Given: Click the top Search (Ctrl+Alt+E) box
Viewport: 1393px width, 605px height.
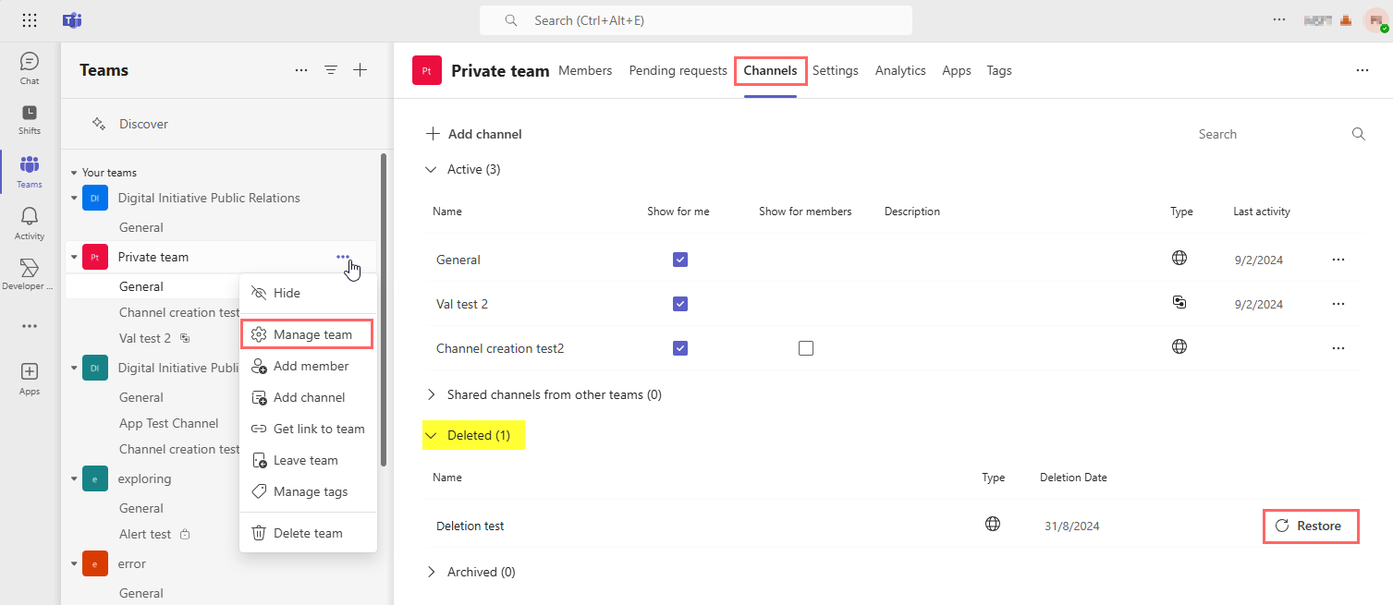Looking at the screenshot, I should click(x=695, y=20).
